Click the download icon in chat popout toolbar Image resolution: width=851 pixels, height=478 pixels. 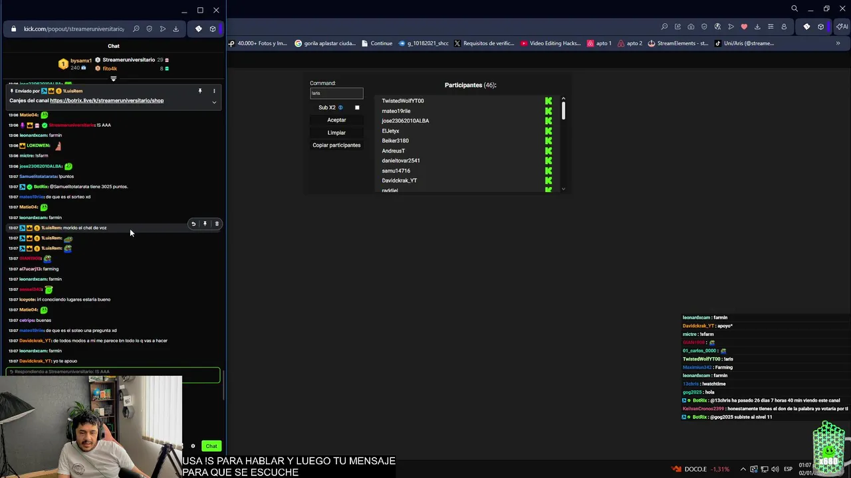coord(176,29)
